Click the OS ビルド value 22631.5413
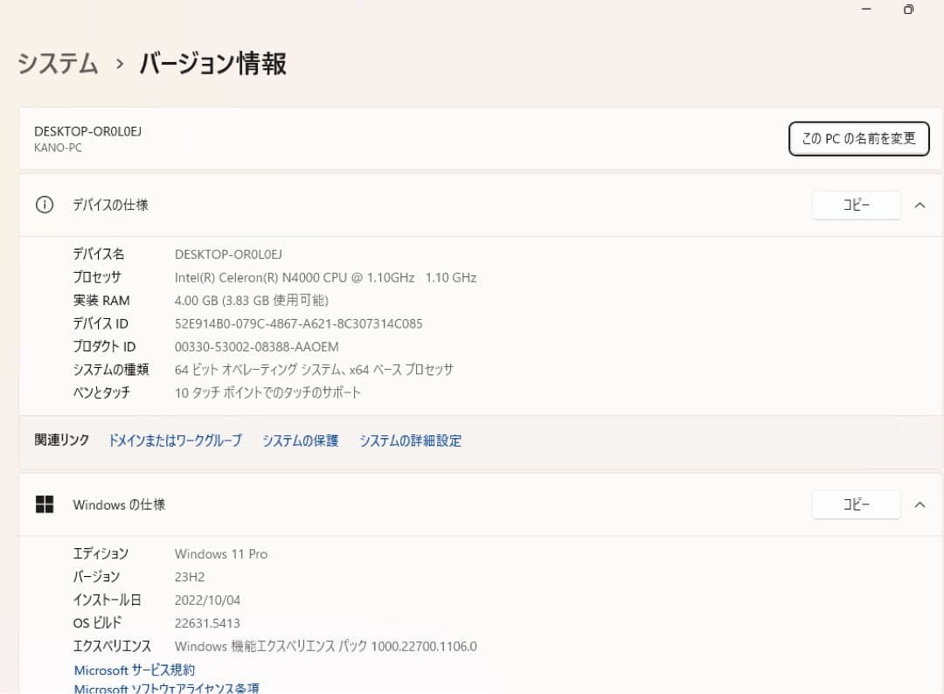 click(x=210, y=622)
